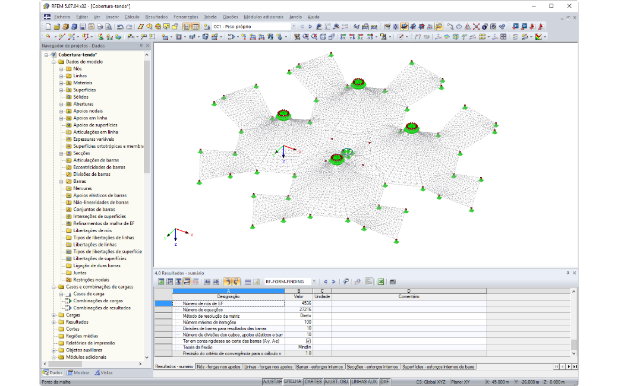Screen dimensions: 618x386
Task: Open a file with the folder icon
Action: point(57,26)
